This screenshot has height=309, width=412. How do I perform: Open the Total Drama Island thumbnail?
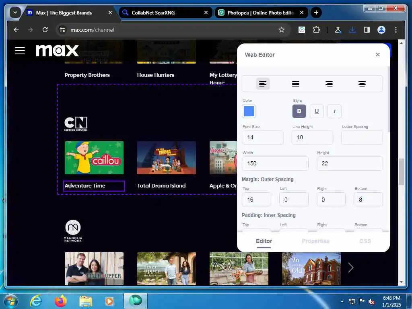pyautogui.click(x=166, y=158)
